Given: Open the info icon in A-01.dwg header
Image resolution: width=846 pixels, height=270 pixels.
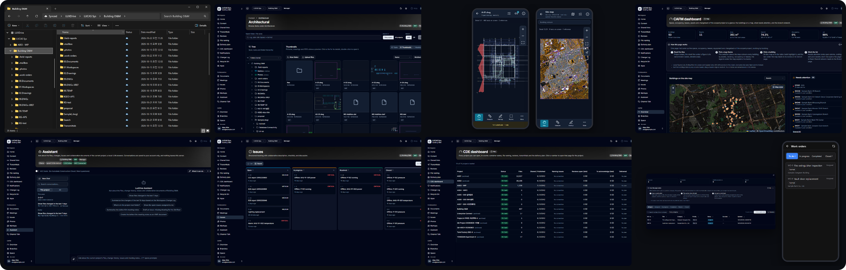Looking at the screenshot, I should [x=523, y=14].
